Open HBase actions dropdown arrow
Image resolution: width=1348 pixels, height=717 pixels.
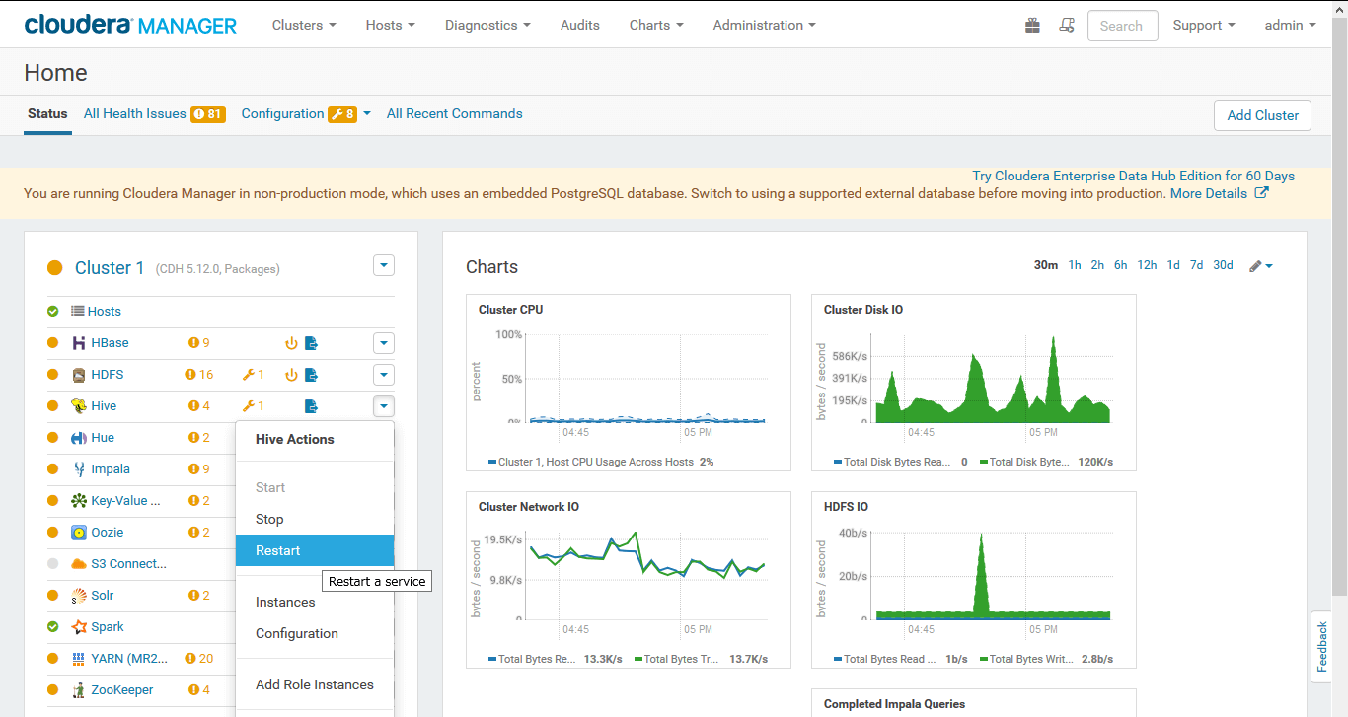point(384,343)
